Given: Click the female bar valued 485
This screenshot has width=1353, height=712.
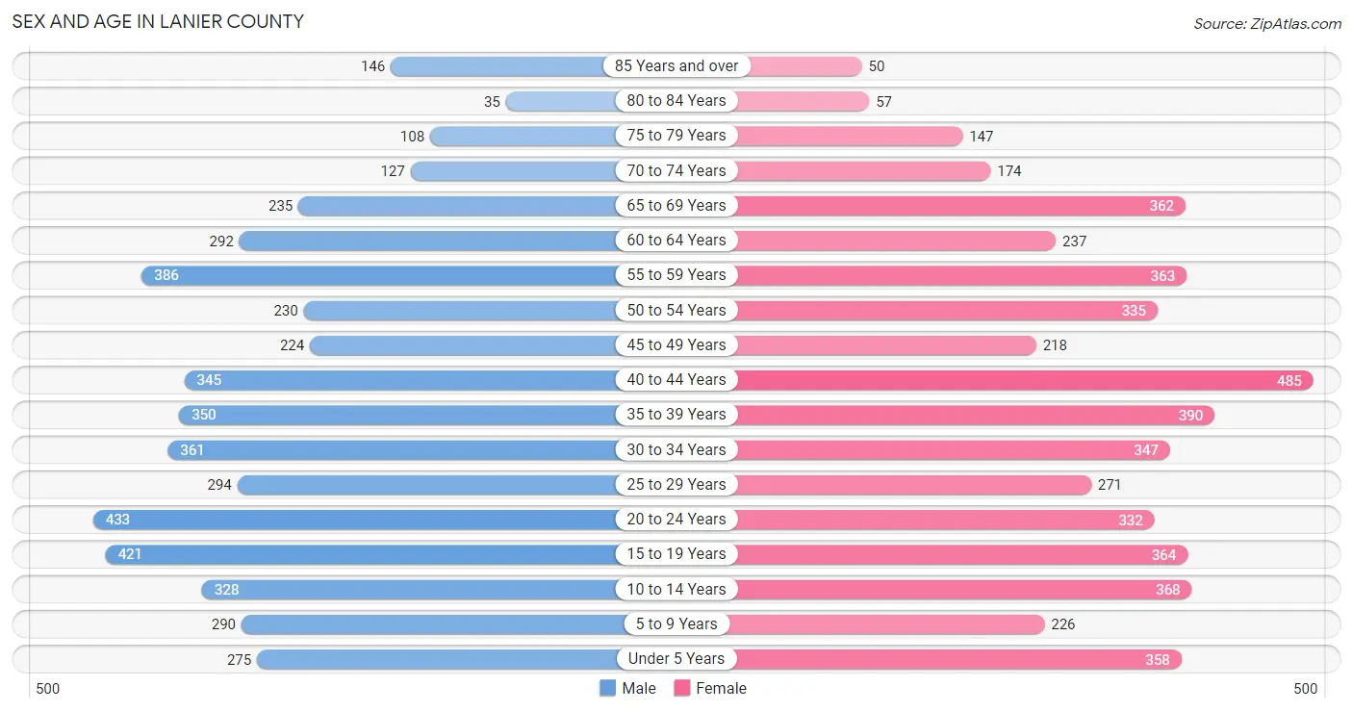Looking at the screenshot, I should (1024, 380).
